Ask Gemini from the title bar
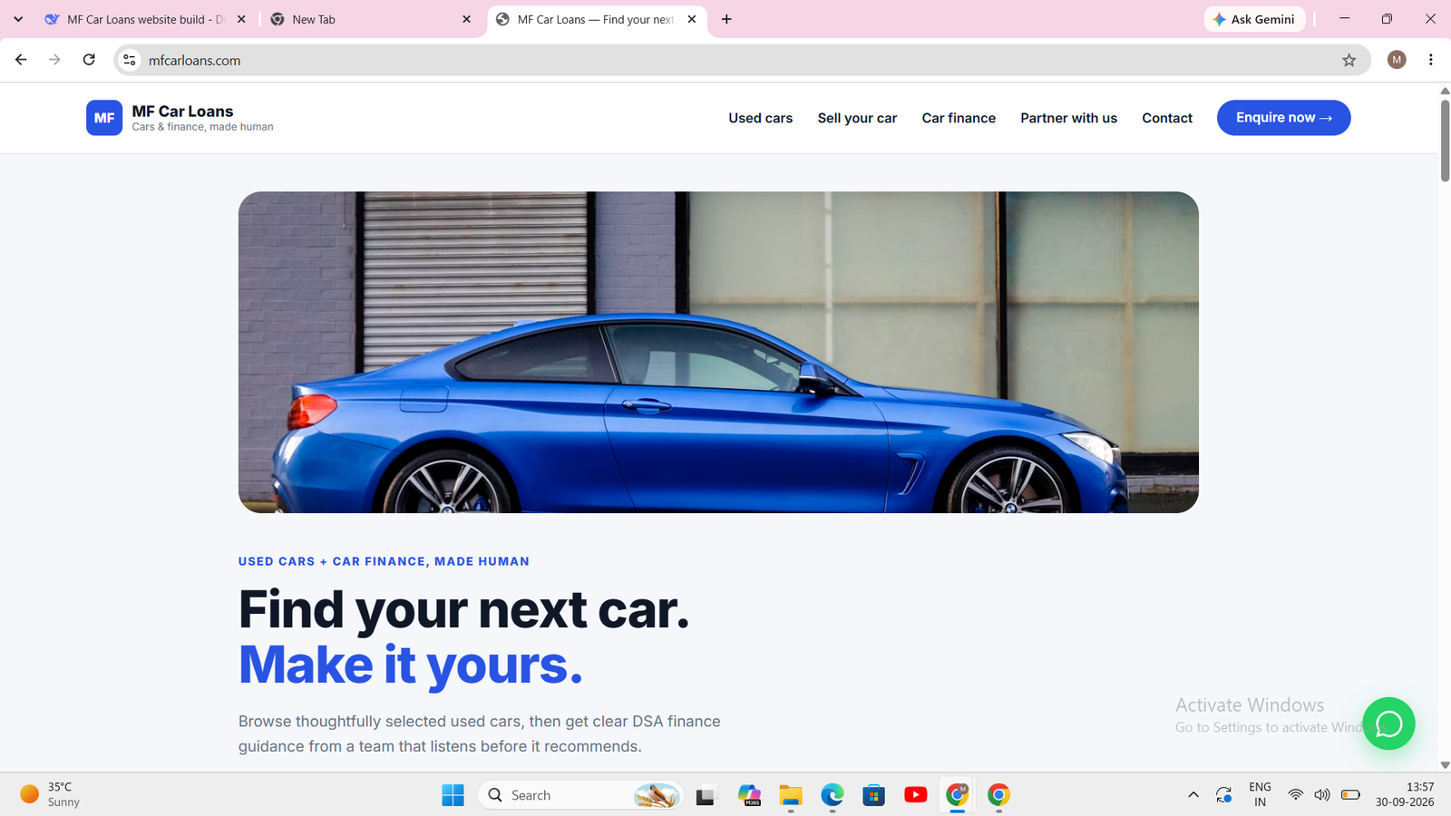1451x816 pixels. 1255,19
